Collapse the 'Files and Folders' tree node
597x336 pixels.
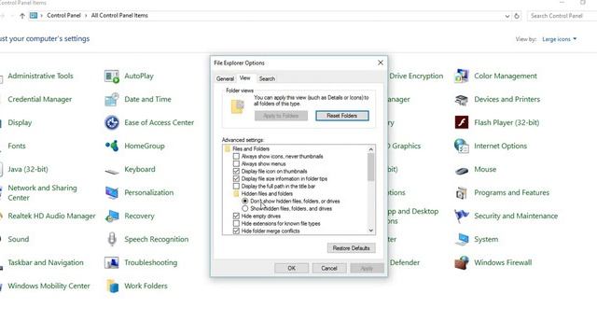228,149
